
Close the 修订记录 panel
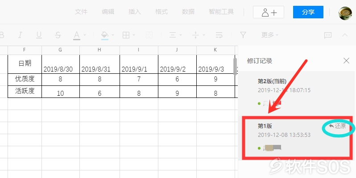pyautogui.click(x=346, y=60)
